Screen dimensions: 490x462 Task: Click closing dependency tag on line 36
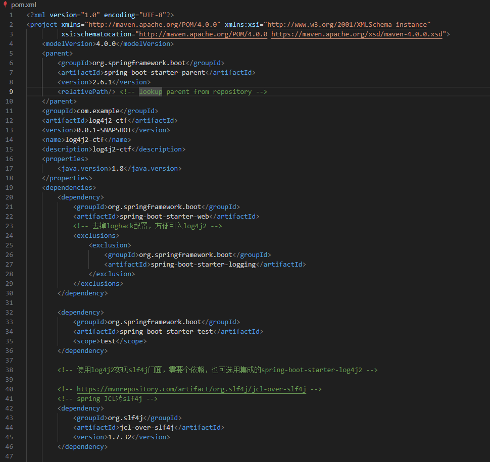click(82, 351)
